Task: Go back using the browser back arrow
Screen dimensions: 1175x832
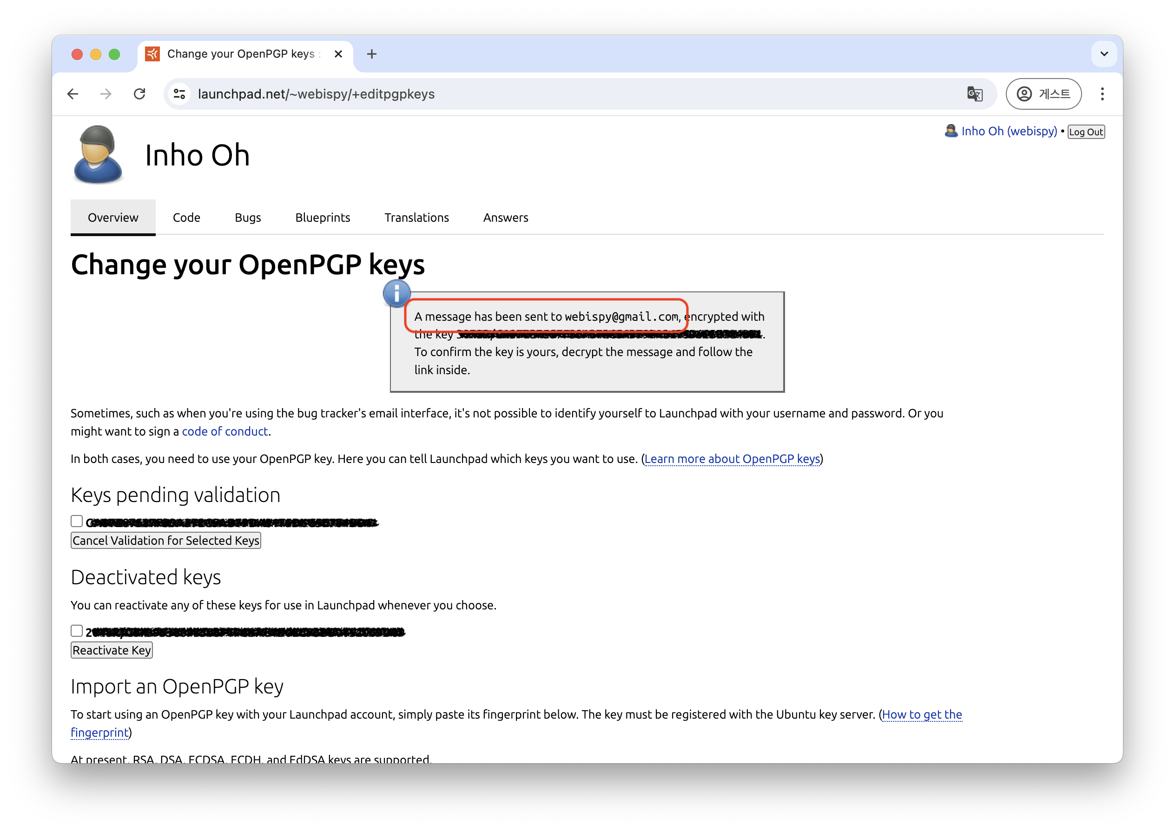Action: point(73,94)
